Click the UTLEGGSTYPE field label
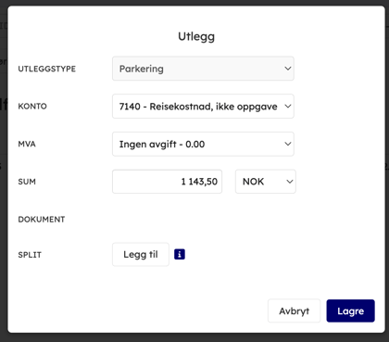 click(47, 69)
